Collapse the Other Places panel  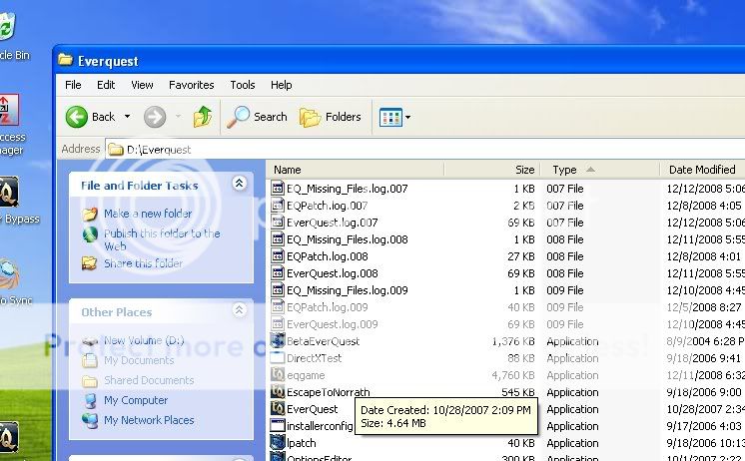coord(239,310)
